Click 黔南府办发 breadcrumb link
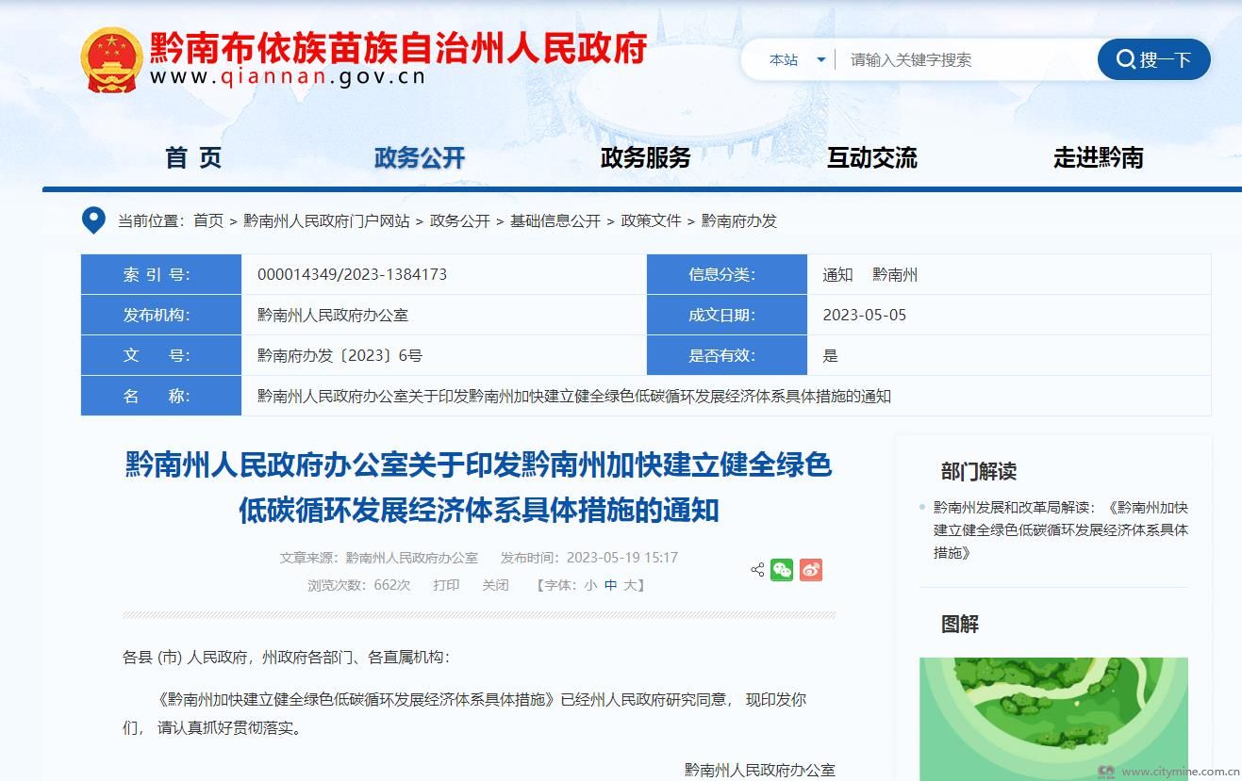Screen dimensions: 1242x781 pos(739,220)
